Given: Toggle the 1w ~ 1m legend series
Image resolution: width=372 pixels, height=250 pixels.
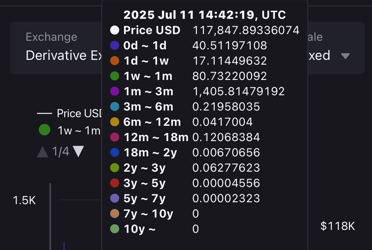Looking at the screenshot, I should tap(69, 130).
